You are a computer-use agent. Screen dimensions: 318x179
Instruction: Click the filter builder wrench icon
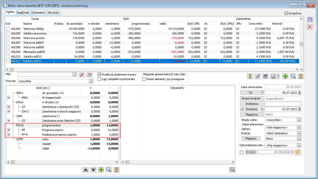click(89, 75)
